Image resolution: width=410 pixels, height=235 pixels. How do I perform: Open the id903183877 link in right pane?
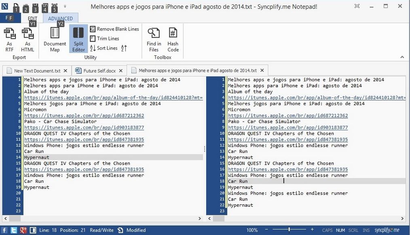[287, 127]
